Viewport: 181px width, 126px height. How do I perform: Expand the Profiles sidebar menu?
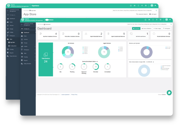(27, 46)
